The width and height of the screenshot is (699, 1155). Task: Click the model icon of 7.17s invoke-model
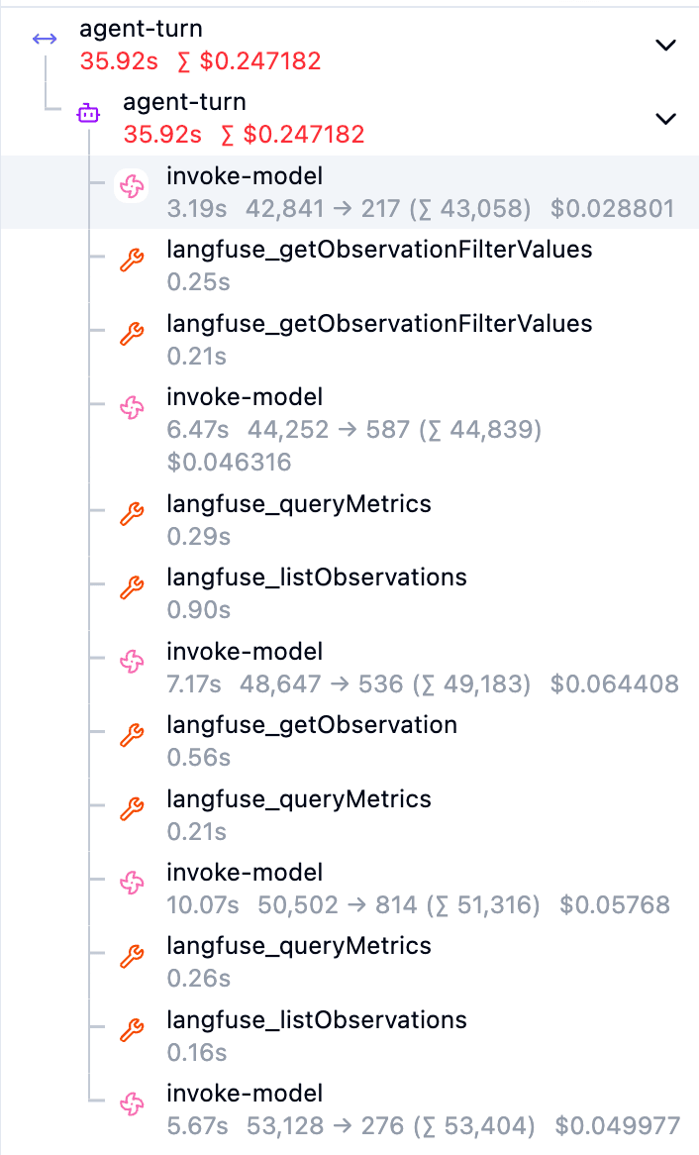coord(132,662)
